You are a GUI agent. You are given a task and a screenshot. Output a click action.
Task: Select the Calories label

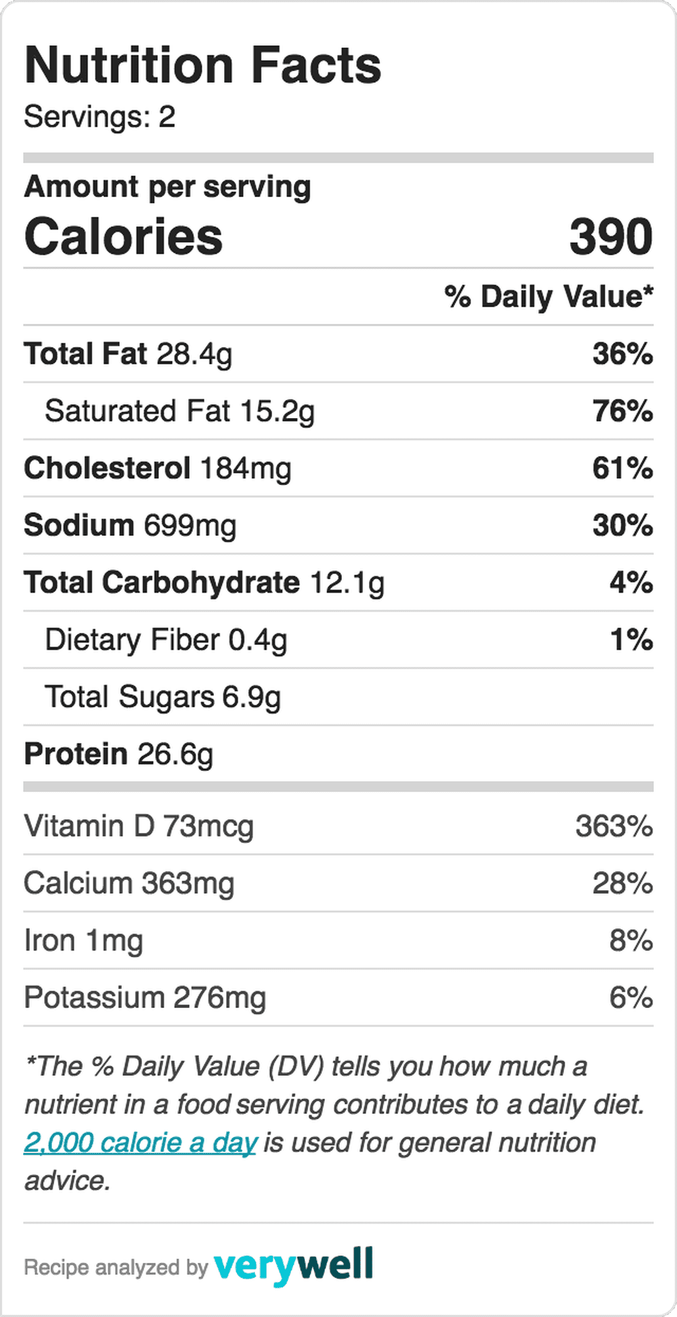[123, 236]
